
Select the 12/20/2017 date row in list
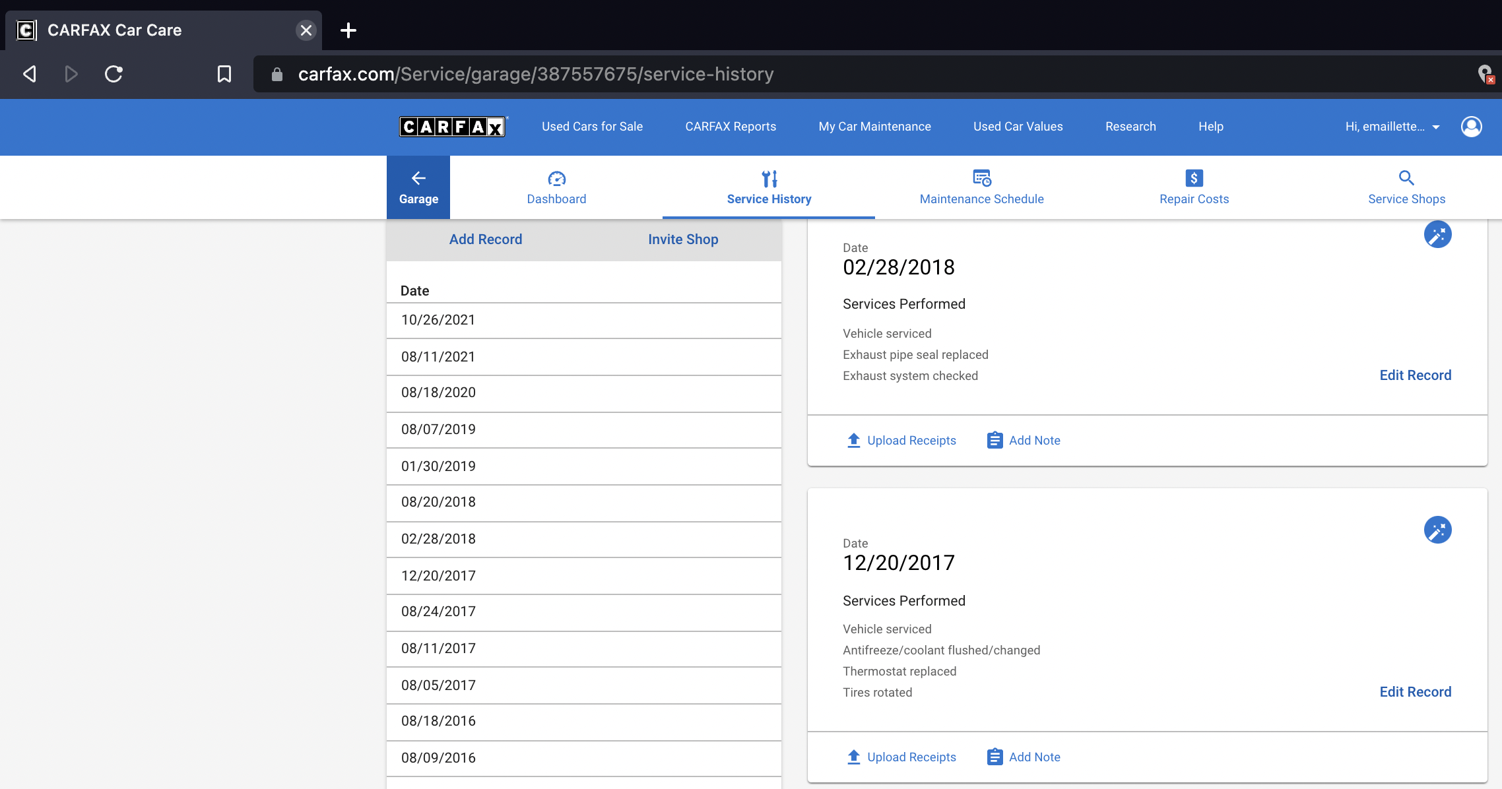[x=584, y=576]
